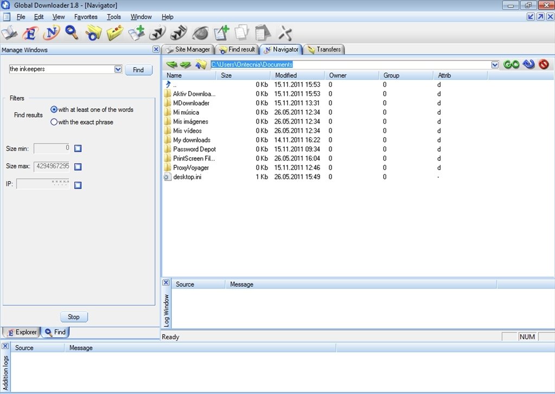Sort by the Size column header
Image resolution: width=555 pixels, height=394 pixels.
[243, 75]
